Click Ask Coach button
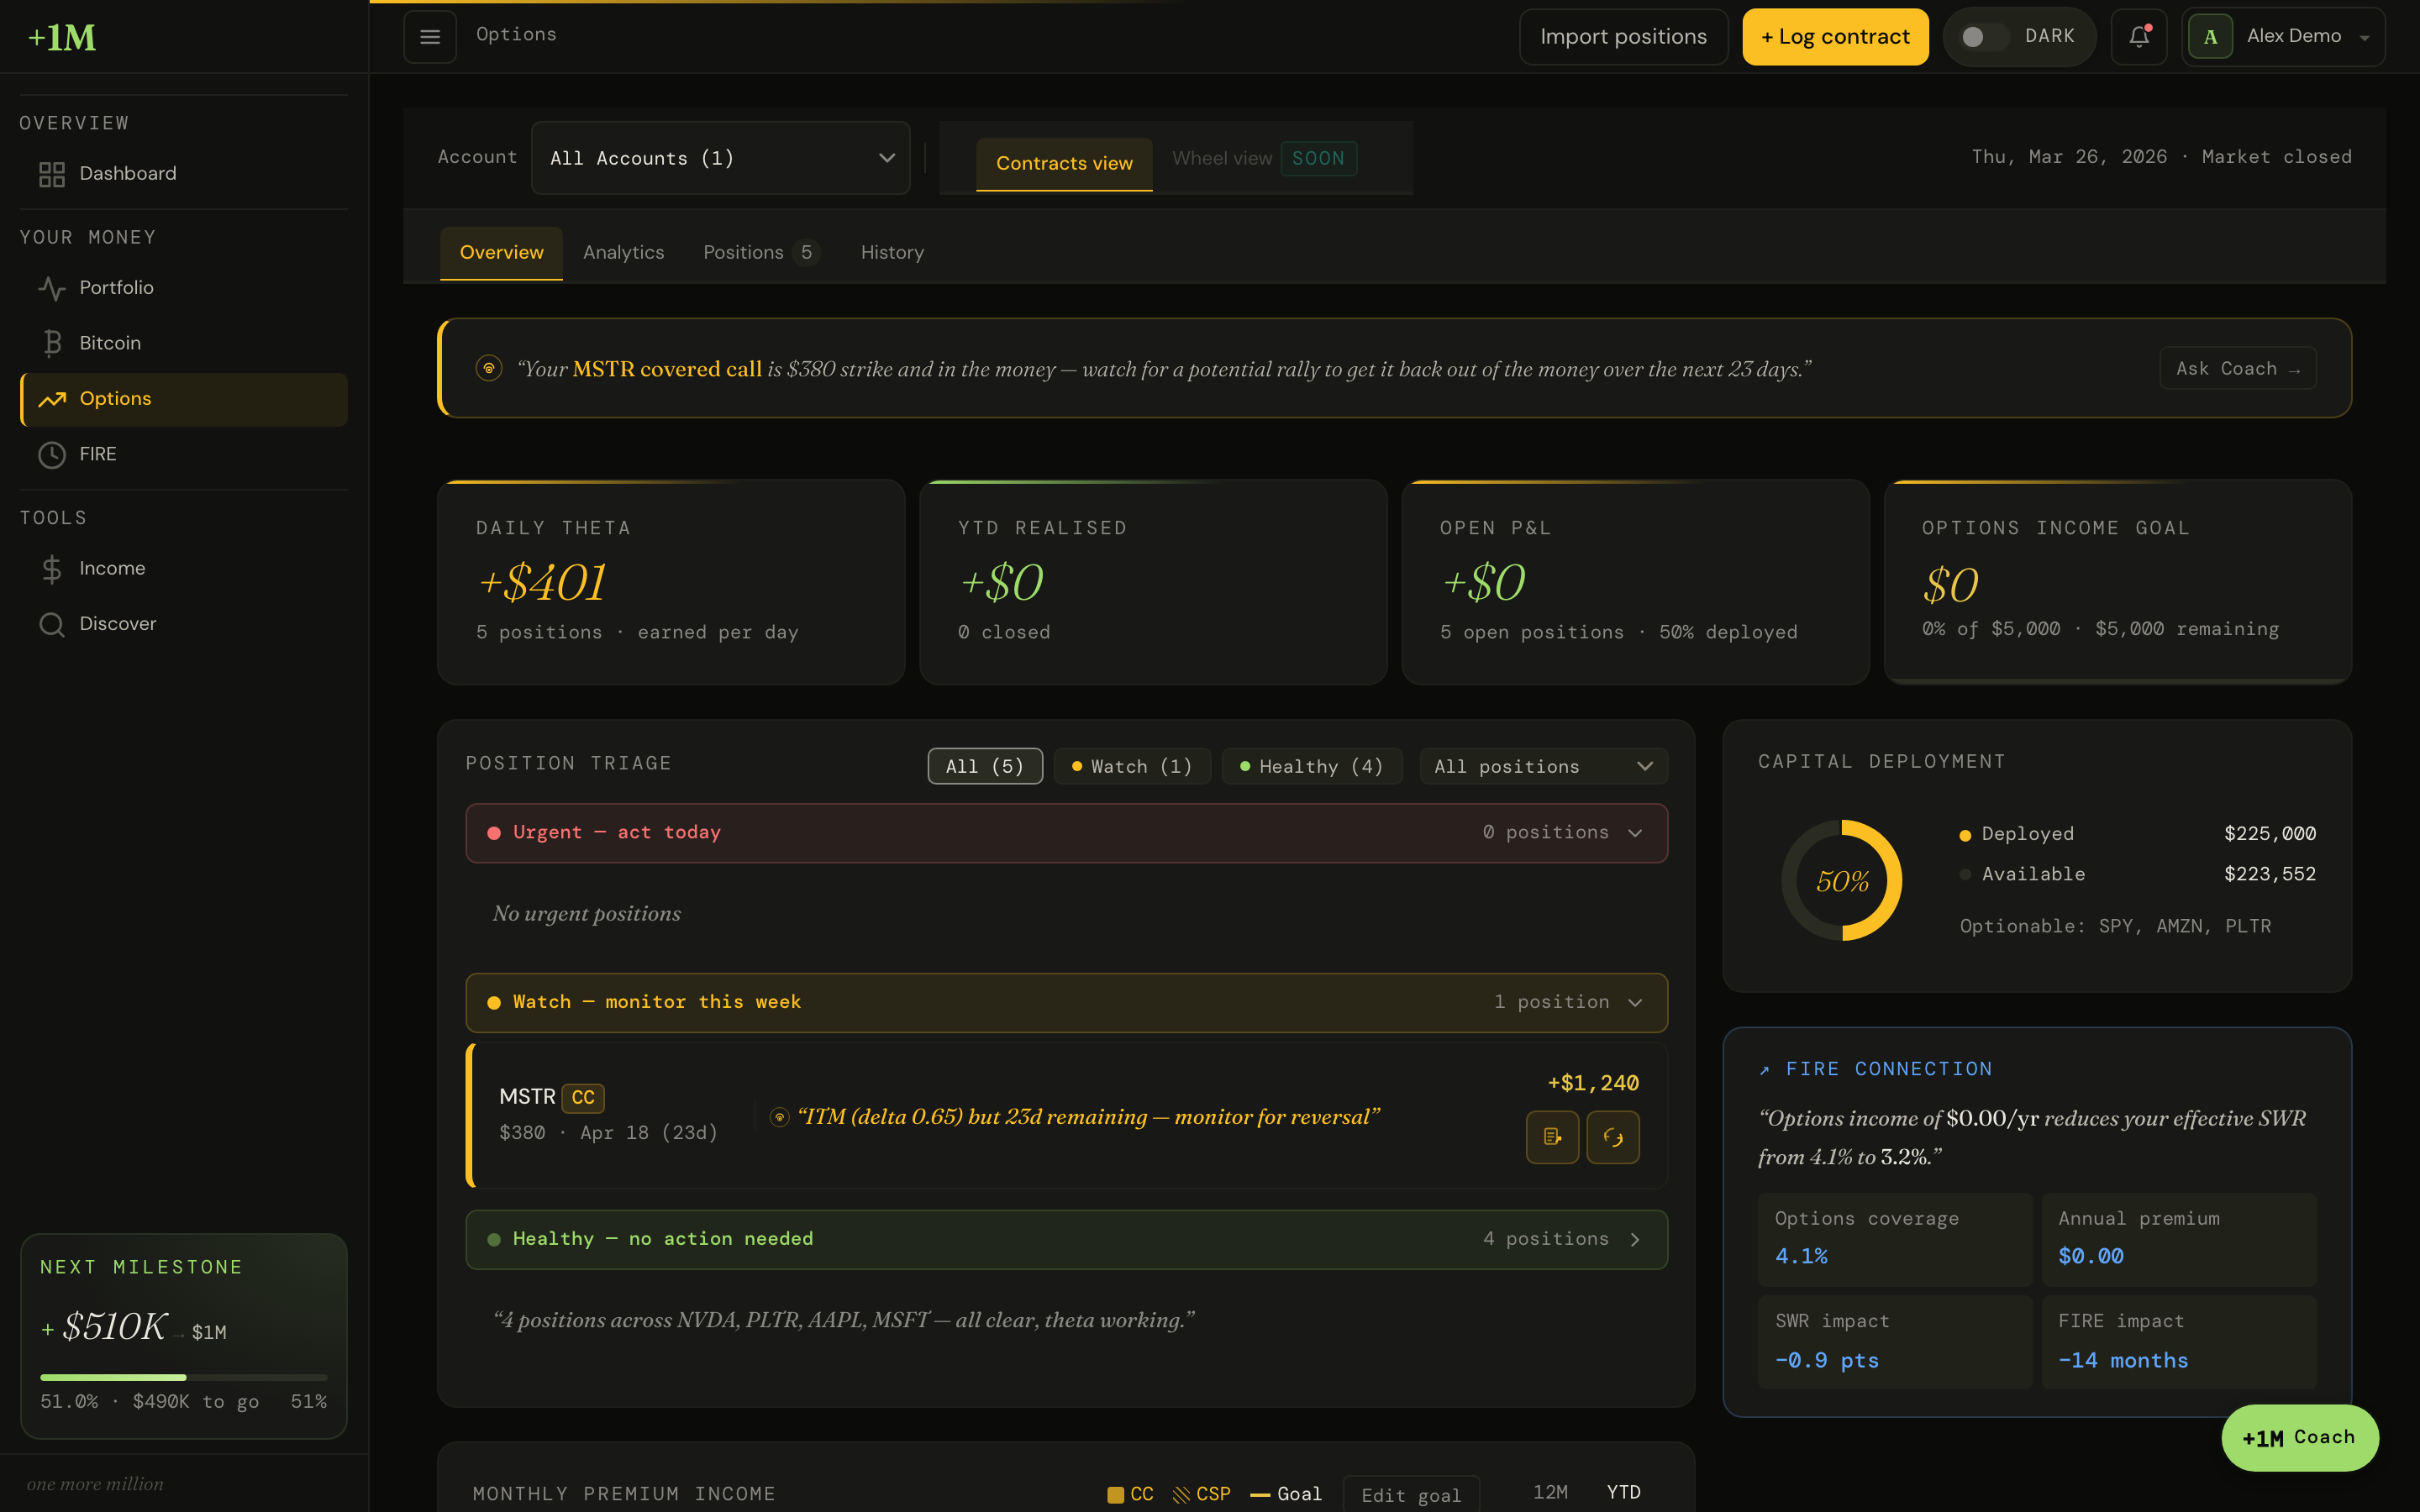 2238,368
